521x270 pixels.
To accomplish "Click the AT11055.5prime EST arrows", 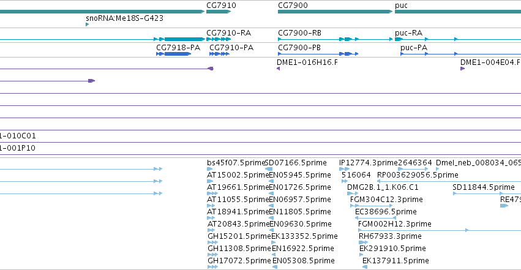I will (211, 206).
